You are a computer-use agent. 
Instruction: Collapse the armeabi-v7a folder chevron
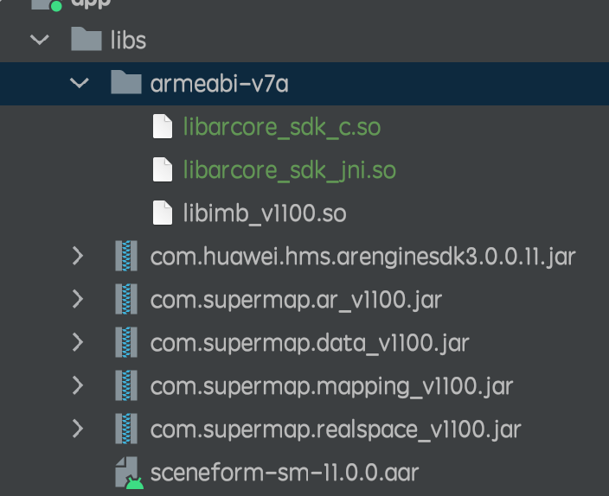pos(80,83)
